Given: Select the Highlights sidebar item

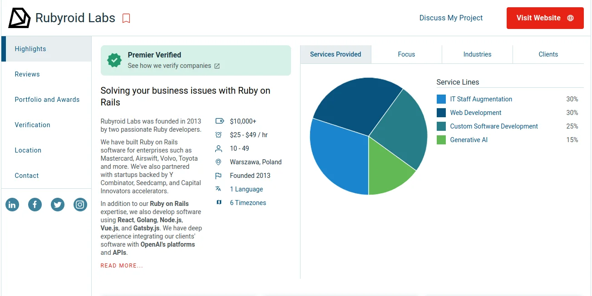Looking at the screenshot, I should (46, 49).
